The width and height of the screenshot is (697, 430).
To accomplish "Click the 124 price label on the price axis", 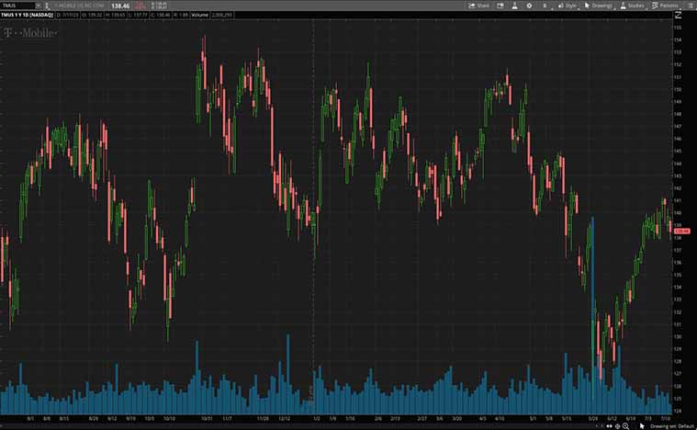I will 678,411.
